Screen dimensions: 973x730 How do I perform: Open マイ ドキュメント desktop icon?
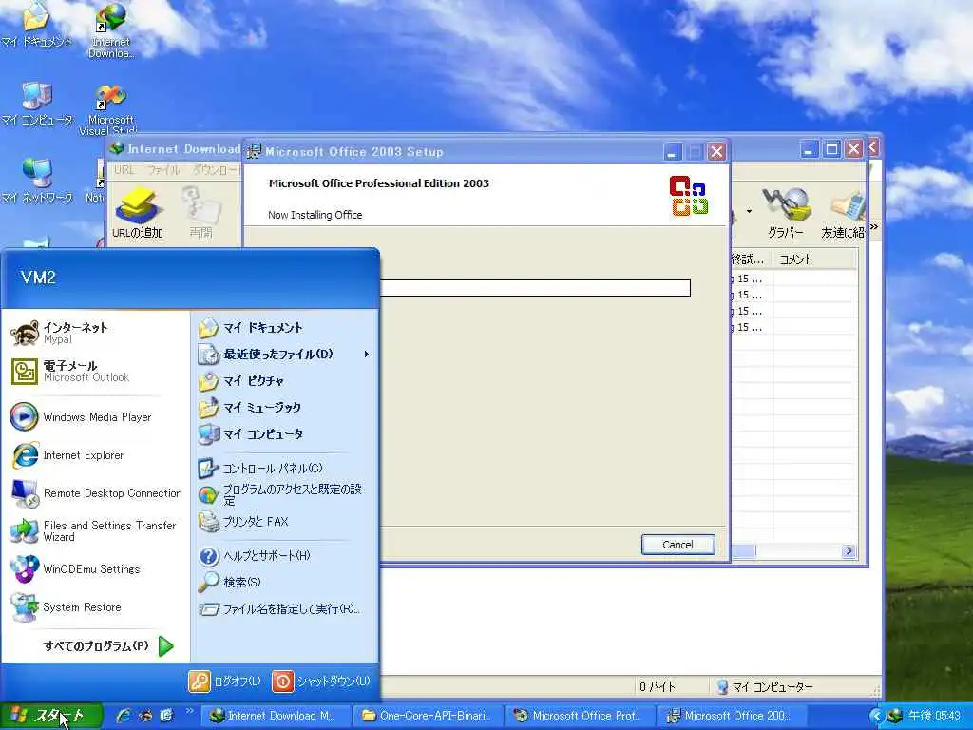(37, 25)
